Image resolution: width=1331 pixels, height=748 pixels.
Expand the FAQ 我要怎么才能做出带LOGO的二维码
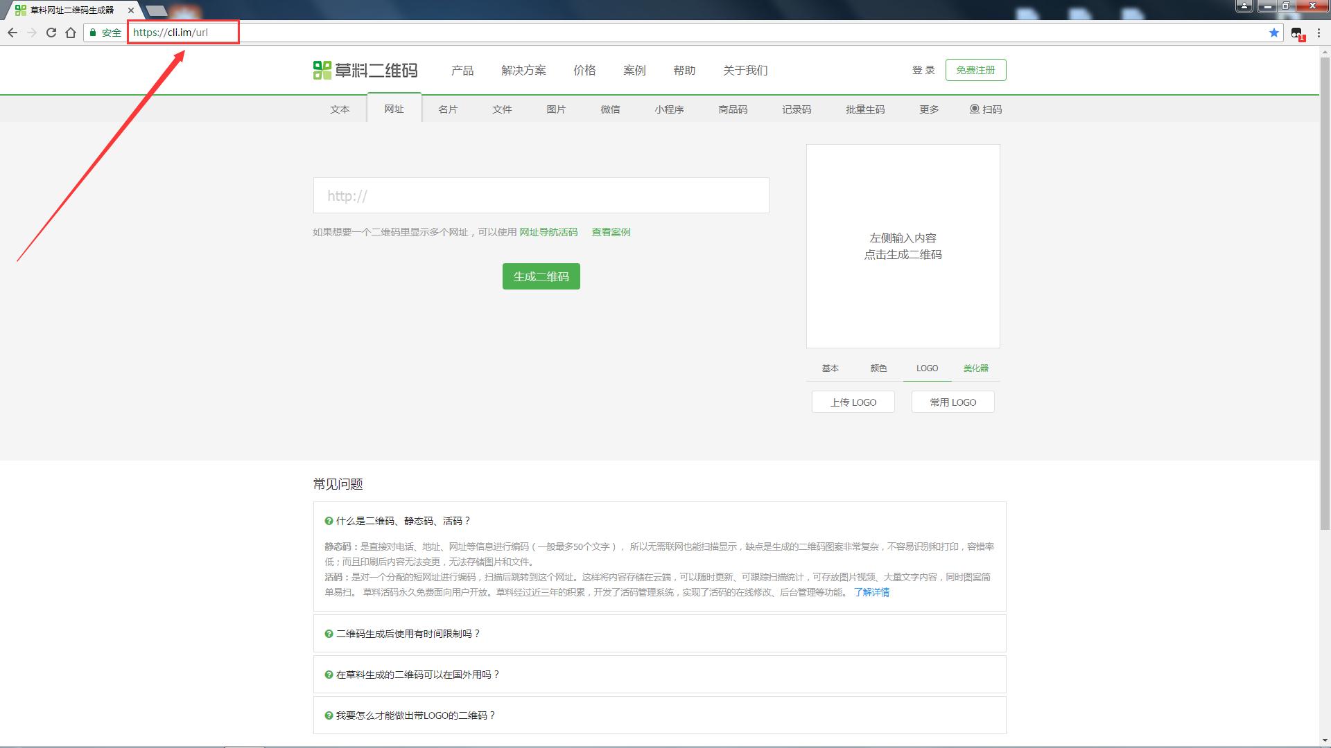pyautogui.click(x=415, y=715)
